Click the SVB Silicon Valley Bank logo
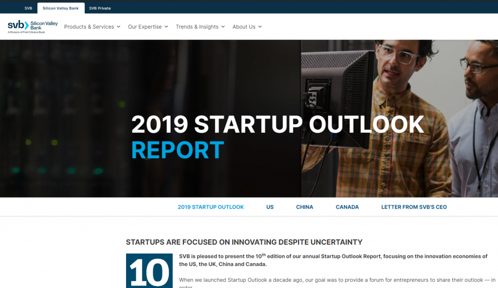This screenshot has height=288, width=498. pyautogui.click(x=33, y=26)
